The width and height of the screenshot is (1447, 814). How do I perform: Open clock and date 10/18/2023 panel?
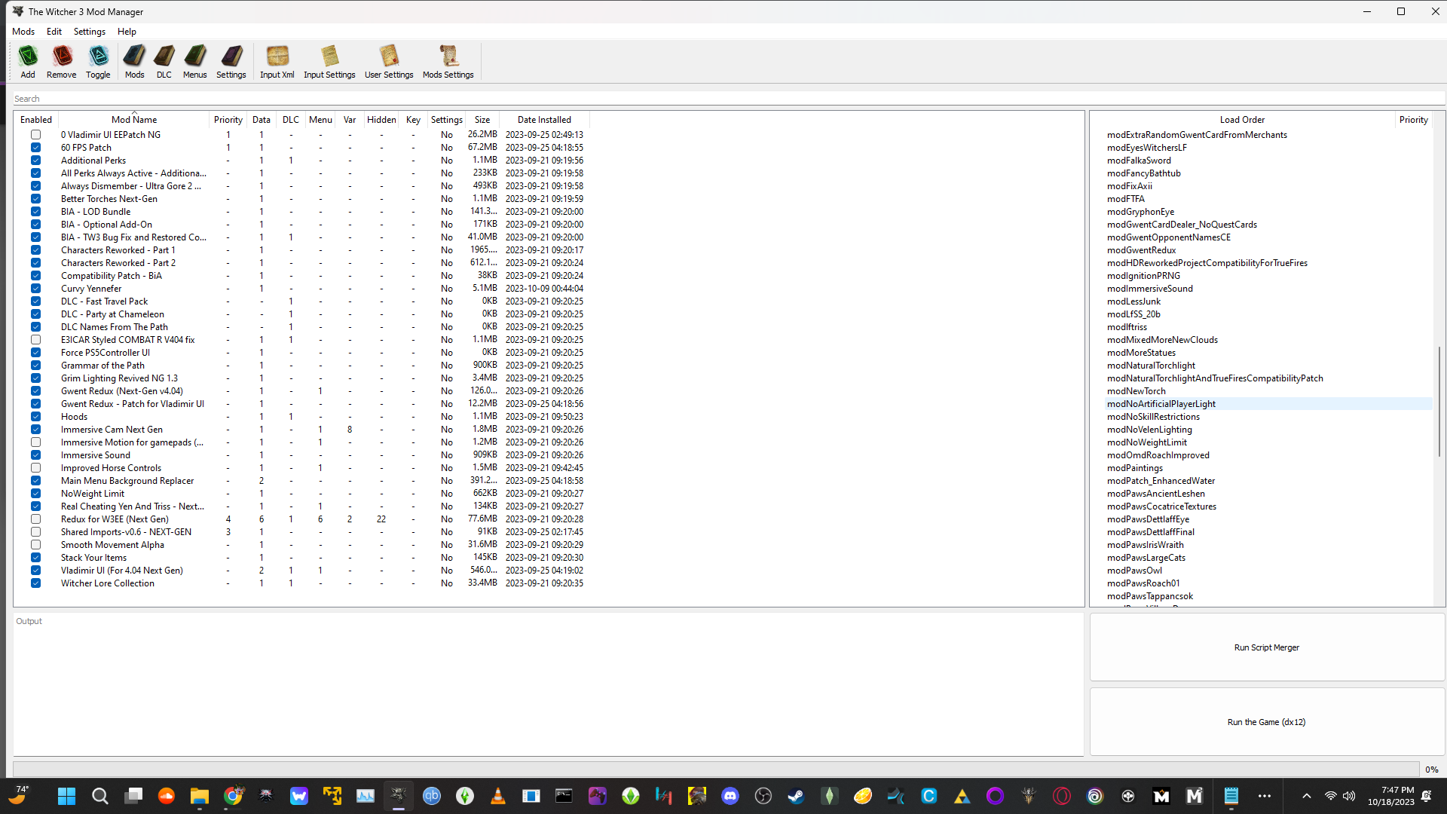point(1391,796)
